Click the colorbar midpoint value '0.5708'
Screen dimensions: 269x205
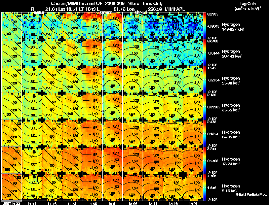(x=213, y=161)
